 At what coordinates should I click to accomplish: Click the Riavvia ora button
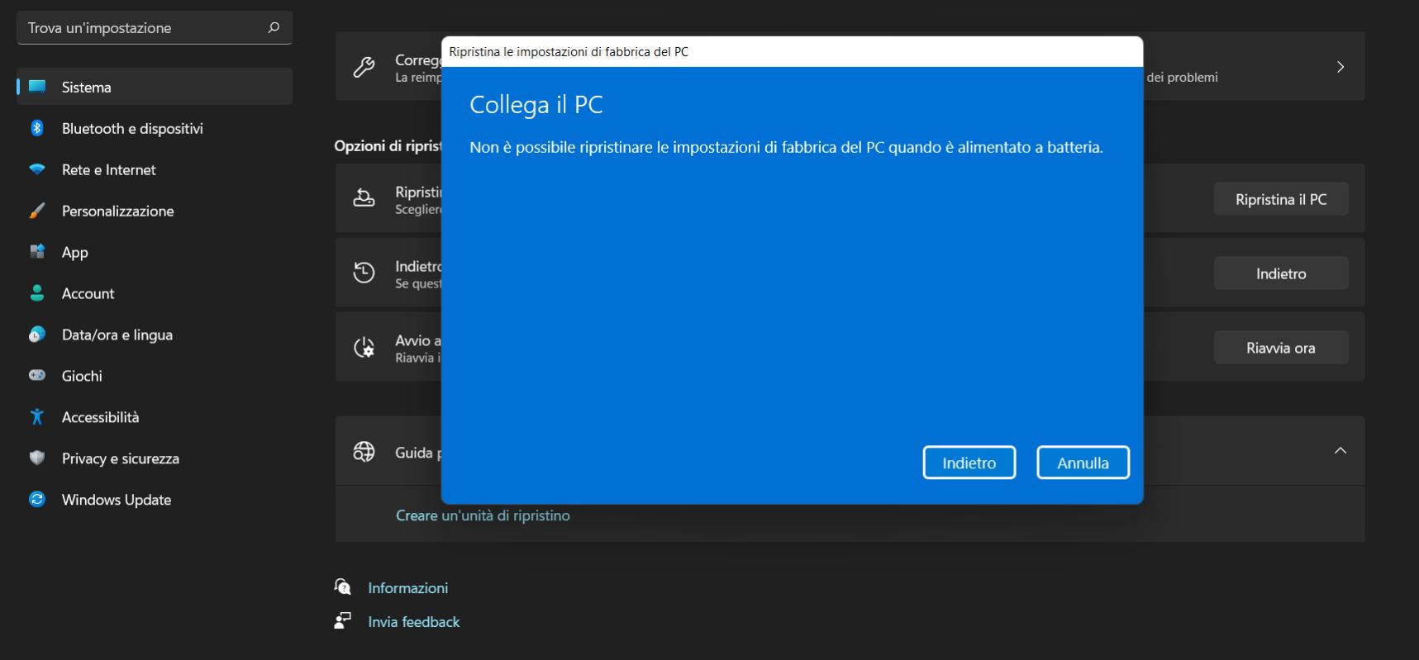pyautogui.click(x=1281, y=348)
